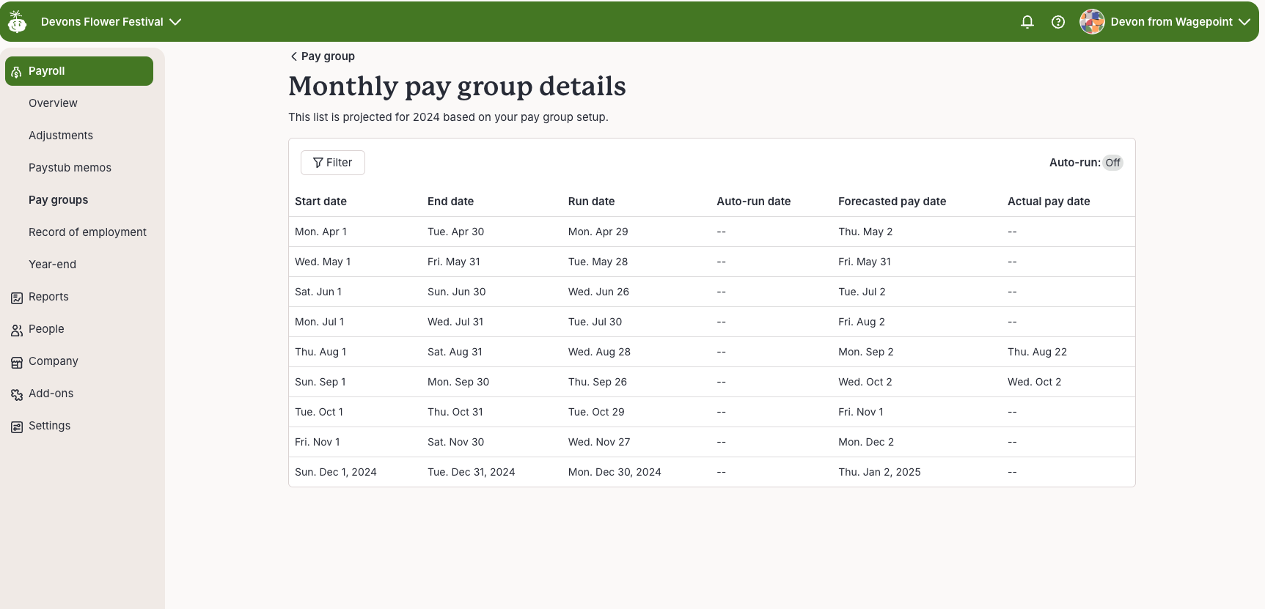Go to the Overview menu item
The height and width of the screenshot is (609, 1265).
coord(53,103)
